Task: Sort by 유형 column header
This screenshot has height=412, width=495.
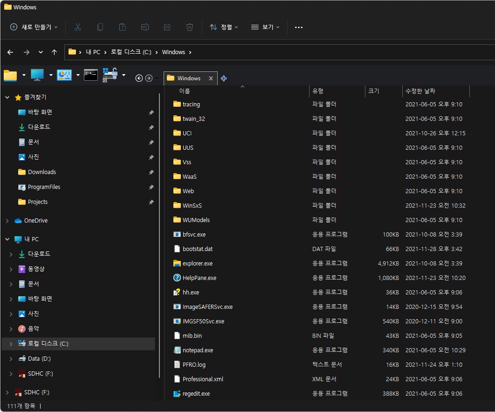Action: tap(317, 91)
